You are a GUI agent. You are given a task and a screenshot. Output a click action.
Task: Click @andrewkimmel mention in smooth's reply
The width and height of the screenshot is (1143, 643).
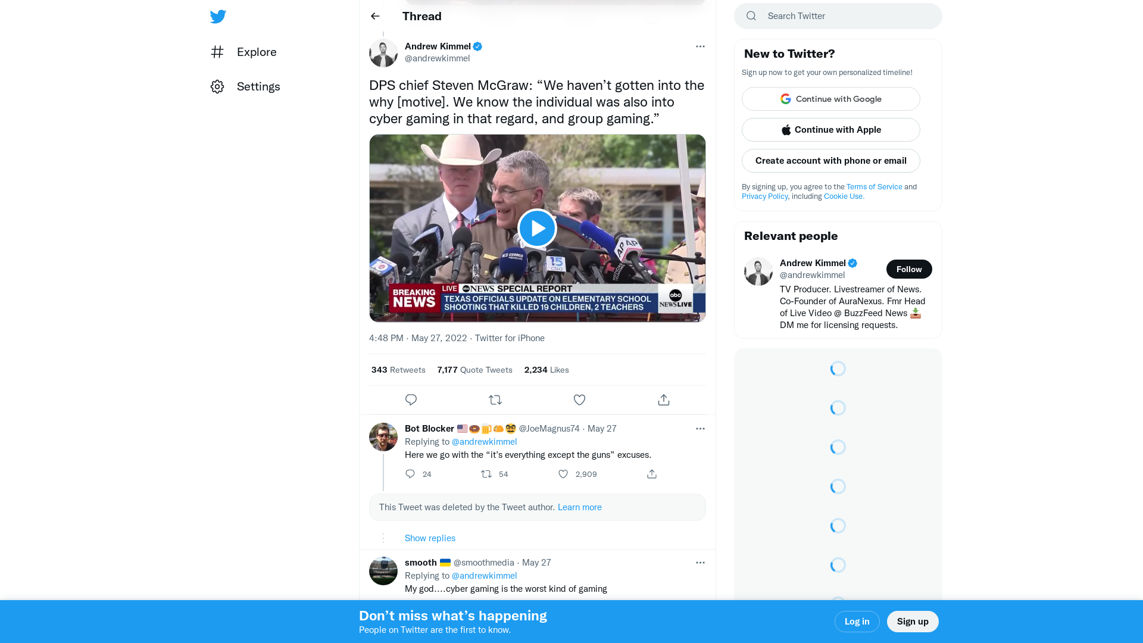[x=485, y=576]
